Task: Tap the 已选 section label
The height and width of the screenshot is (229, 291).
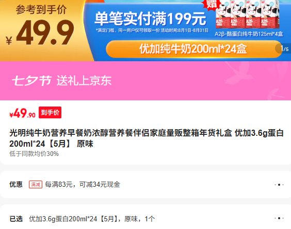Action: pyautogui.click(x=16, y=219)
